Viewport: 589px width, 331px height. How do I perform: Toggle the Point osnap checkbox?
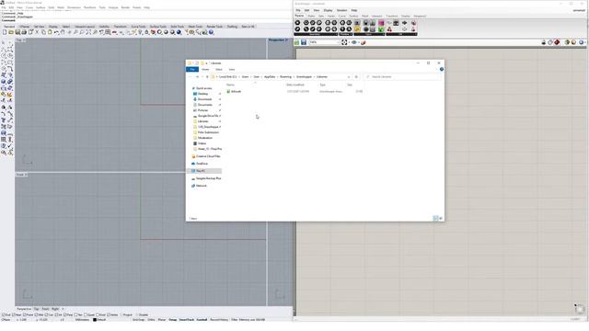pos(25,314)
